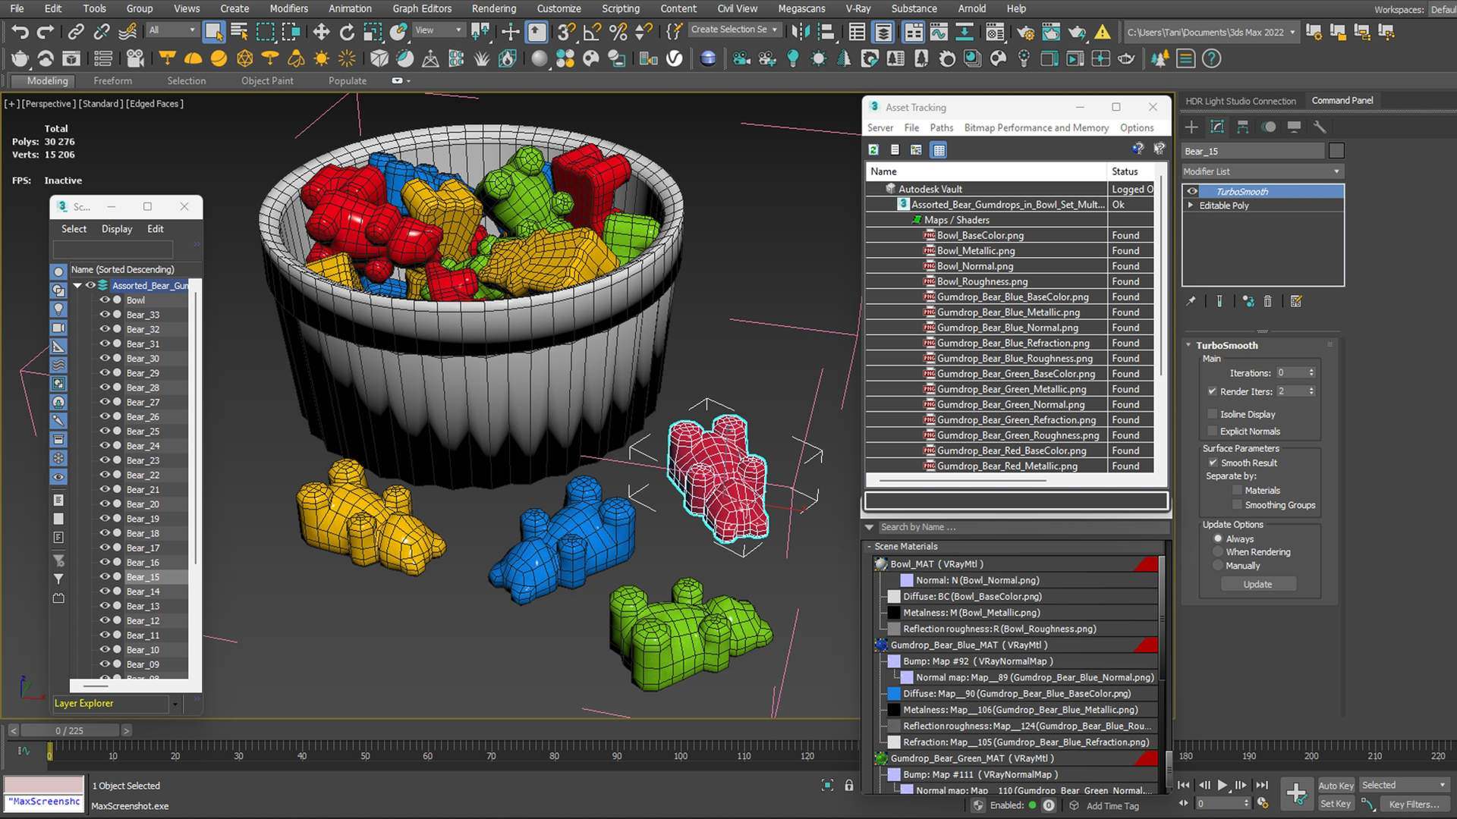Open the Utilities wrench tab
The image size is (1457, 819).
(x=1320, y=127)
